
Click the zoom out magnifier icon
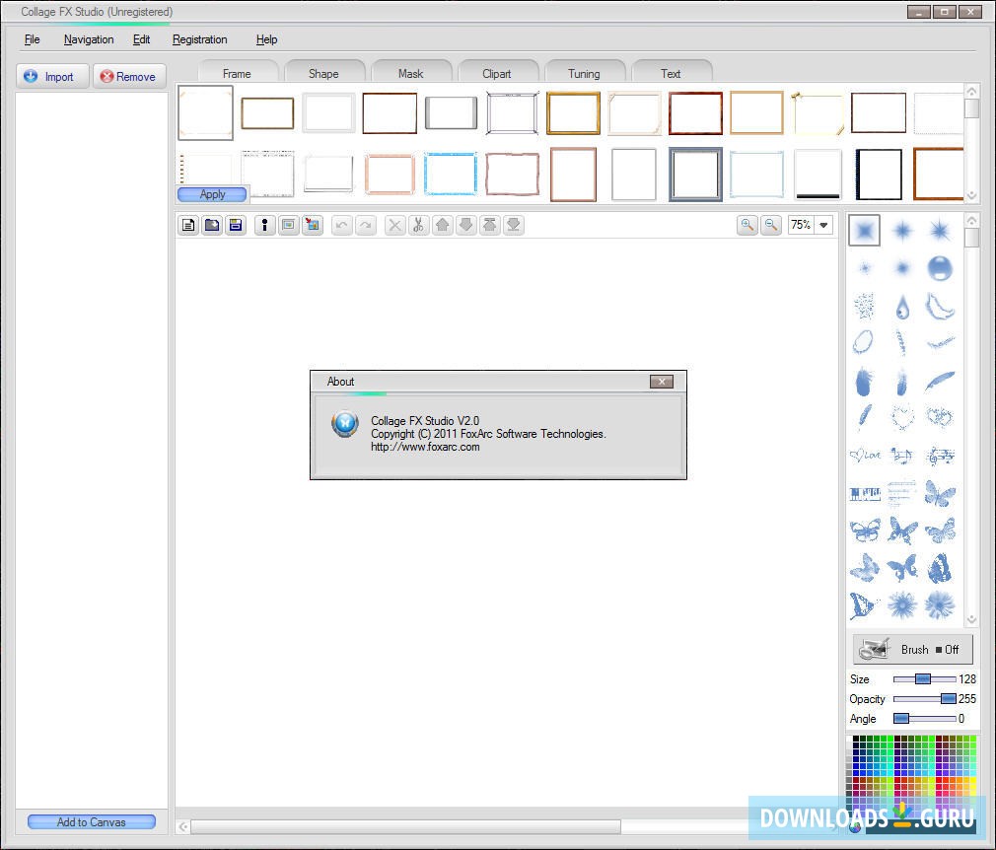771,225
